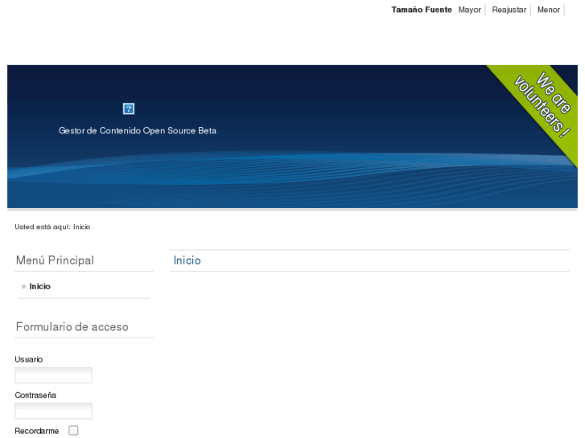This screenshot has width=585, height=438.
Task: Focus the Contraseña password field
Action: [x=53, y=411]
